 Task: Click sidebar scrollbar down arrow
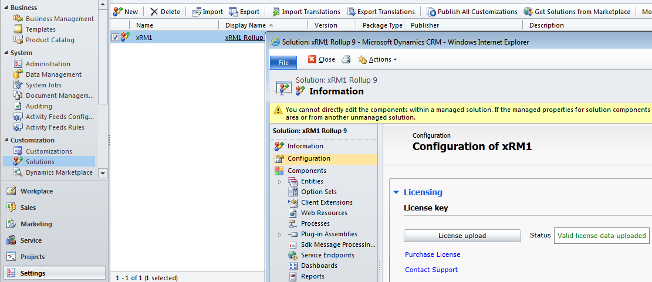click(103, 173)
